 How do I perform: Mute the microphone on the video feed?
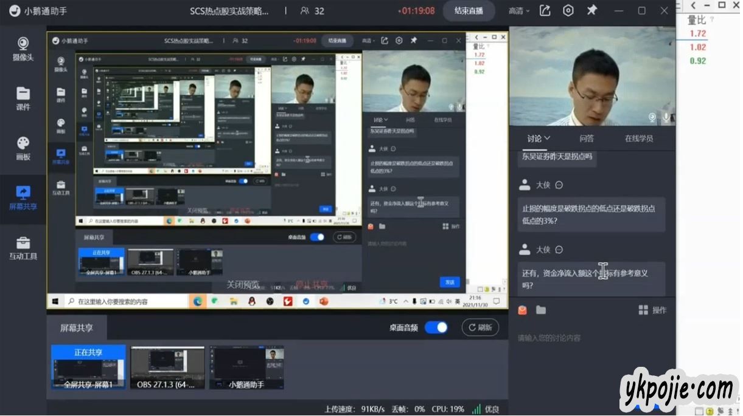[x=667, y=117]
